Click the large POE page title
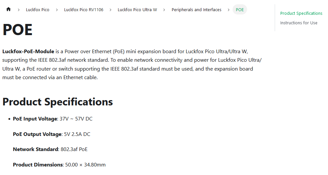The image size is (328, 175). pyautogui.click(x=17, y=30)
